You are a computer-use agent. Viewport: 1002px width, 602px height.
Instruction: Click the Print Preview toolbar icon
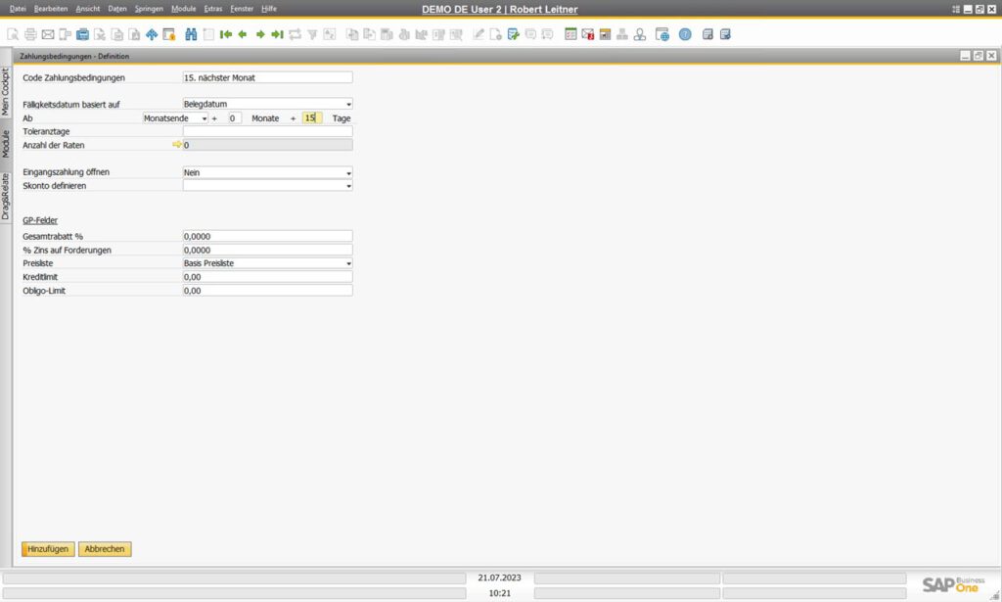[x=13, y=34]
